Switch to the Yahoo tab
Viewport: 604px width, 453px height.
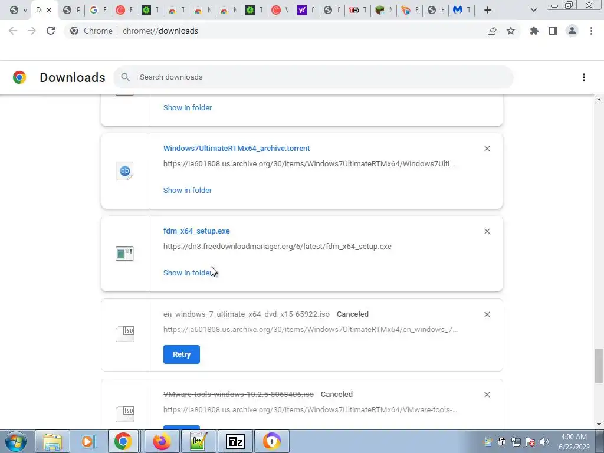[x=306, y=10]
